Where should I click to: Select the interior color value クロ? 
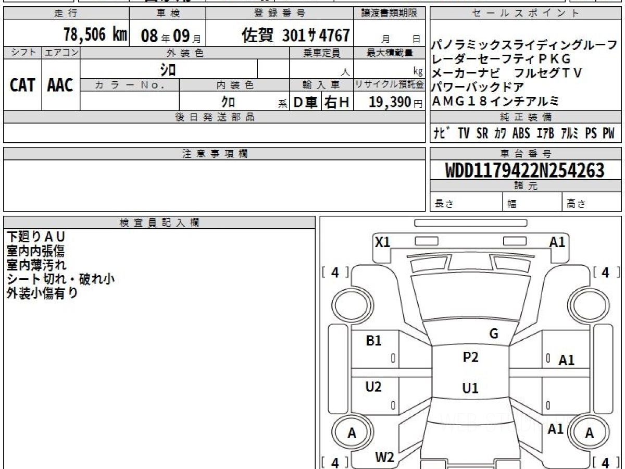coord(228,102)
